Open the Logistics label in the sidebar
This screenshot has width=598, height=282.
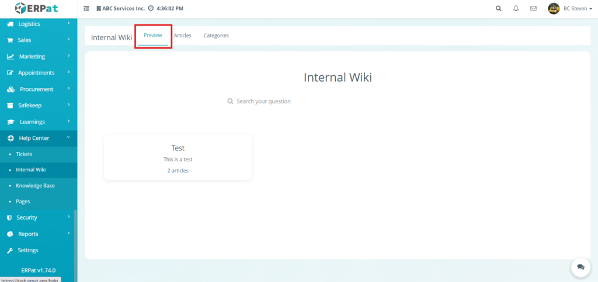coord(29,23)
